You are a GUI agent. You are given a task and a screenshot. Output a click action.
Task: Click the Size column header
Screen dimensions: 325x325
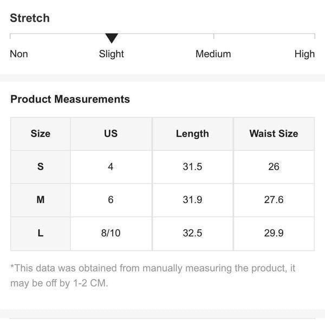41,134
